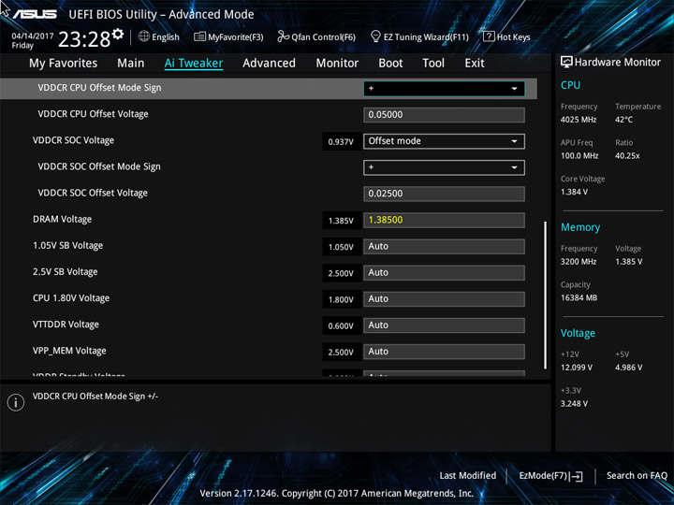Click the 2.5V SB Voltage Auto field
The width and height of the screenshot is (674, 505).
tap(444, 273)
